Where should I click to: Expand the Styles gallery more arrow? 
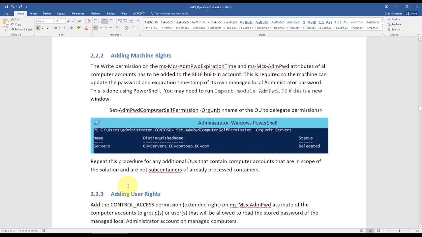(382, 28)
